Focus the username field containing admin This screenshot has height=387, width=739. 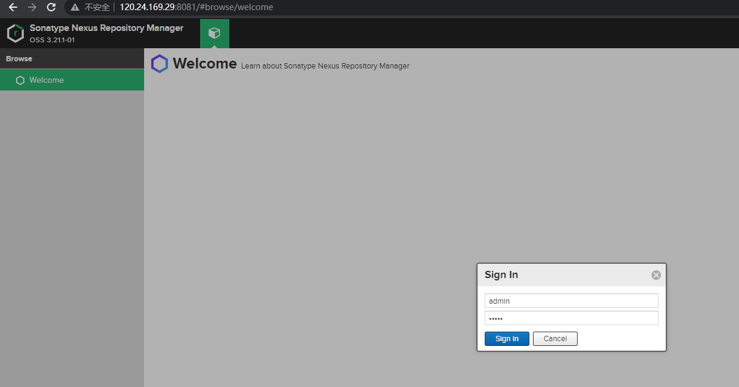point(572,301)
